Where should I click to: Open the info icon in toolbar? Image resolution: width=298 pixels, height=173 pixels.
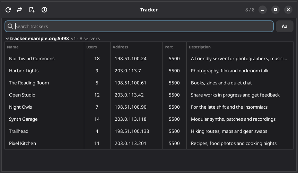tap(44, 10)
